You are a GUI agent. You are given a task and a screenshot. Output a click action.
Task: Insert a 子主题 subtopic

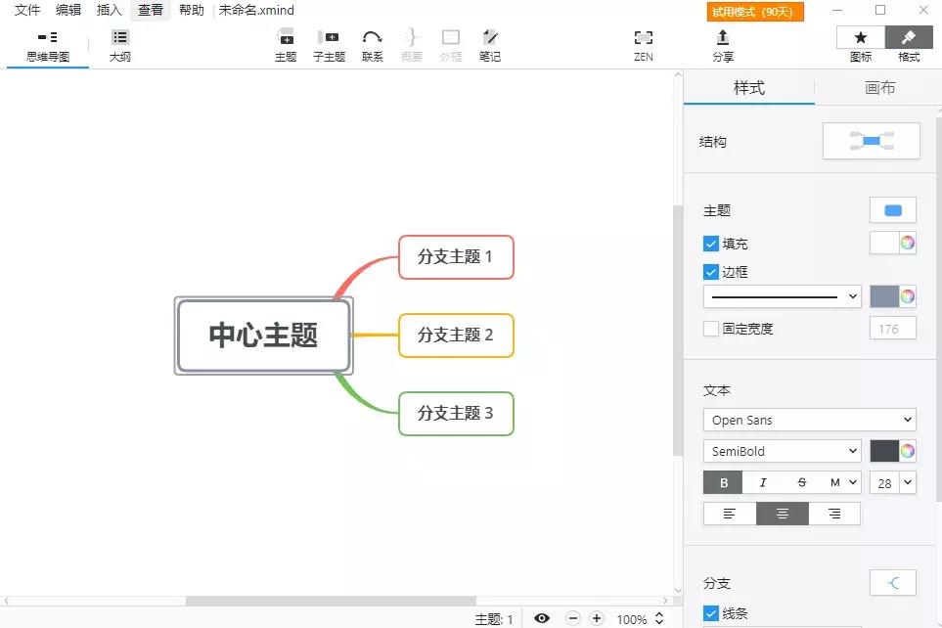330,43
